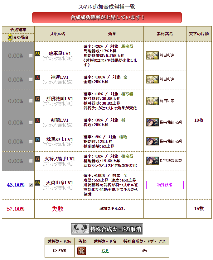Toggle the checkbox in the 剣聖LV1 row
213x260 pixels.
(x=31, y=122)
